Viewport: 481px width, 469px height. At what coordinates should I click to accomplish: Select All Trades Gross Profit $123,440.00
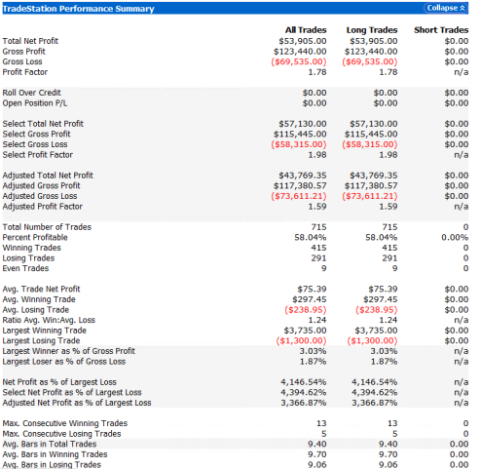(300, 52)
